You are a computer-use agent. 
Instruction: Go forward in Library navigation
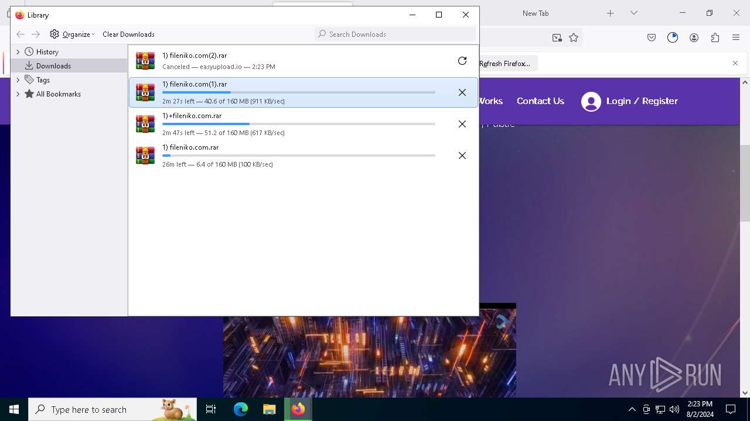click(x=36, y=34)
